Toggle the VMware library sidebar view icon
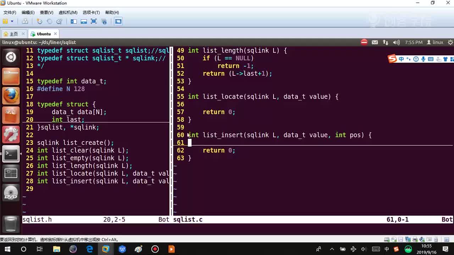This screenshot has width=454, height=255. tap(74, 21)
